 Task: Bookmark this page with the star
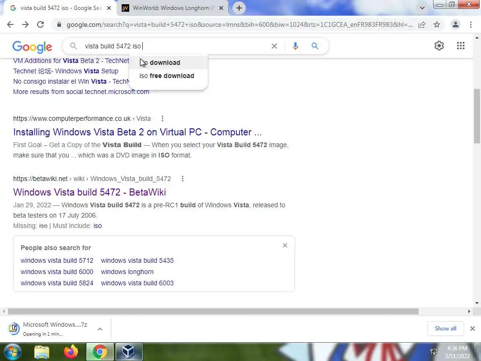click(437, 24)
